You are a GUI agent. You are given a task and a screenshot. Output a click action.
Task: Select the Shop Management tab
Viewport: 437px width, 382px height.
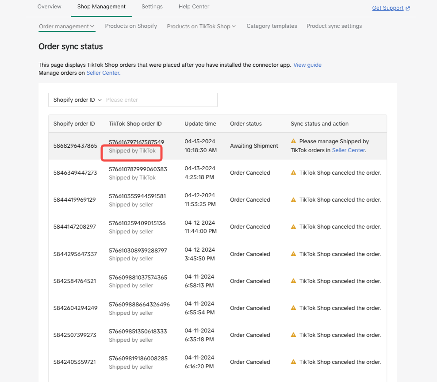101,6
